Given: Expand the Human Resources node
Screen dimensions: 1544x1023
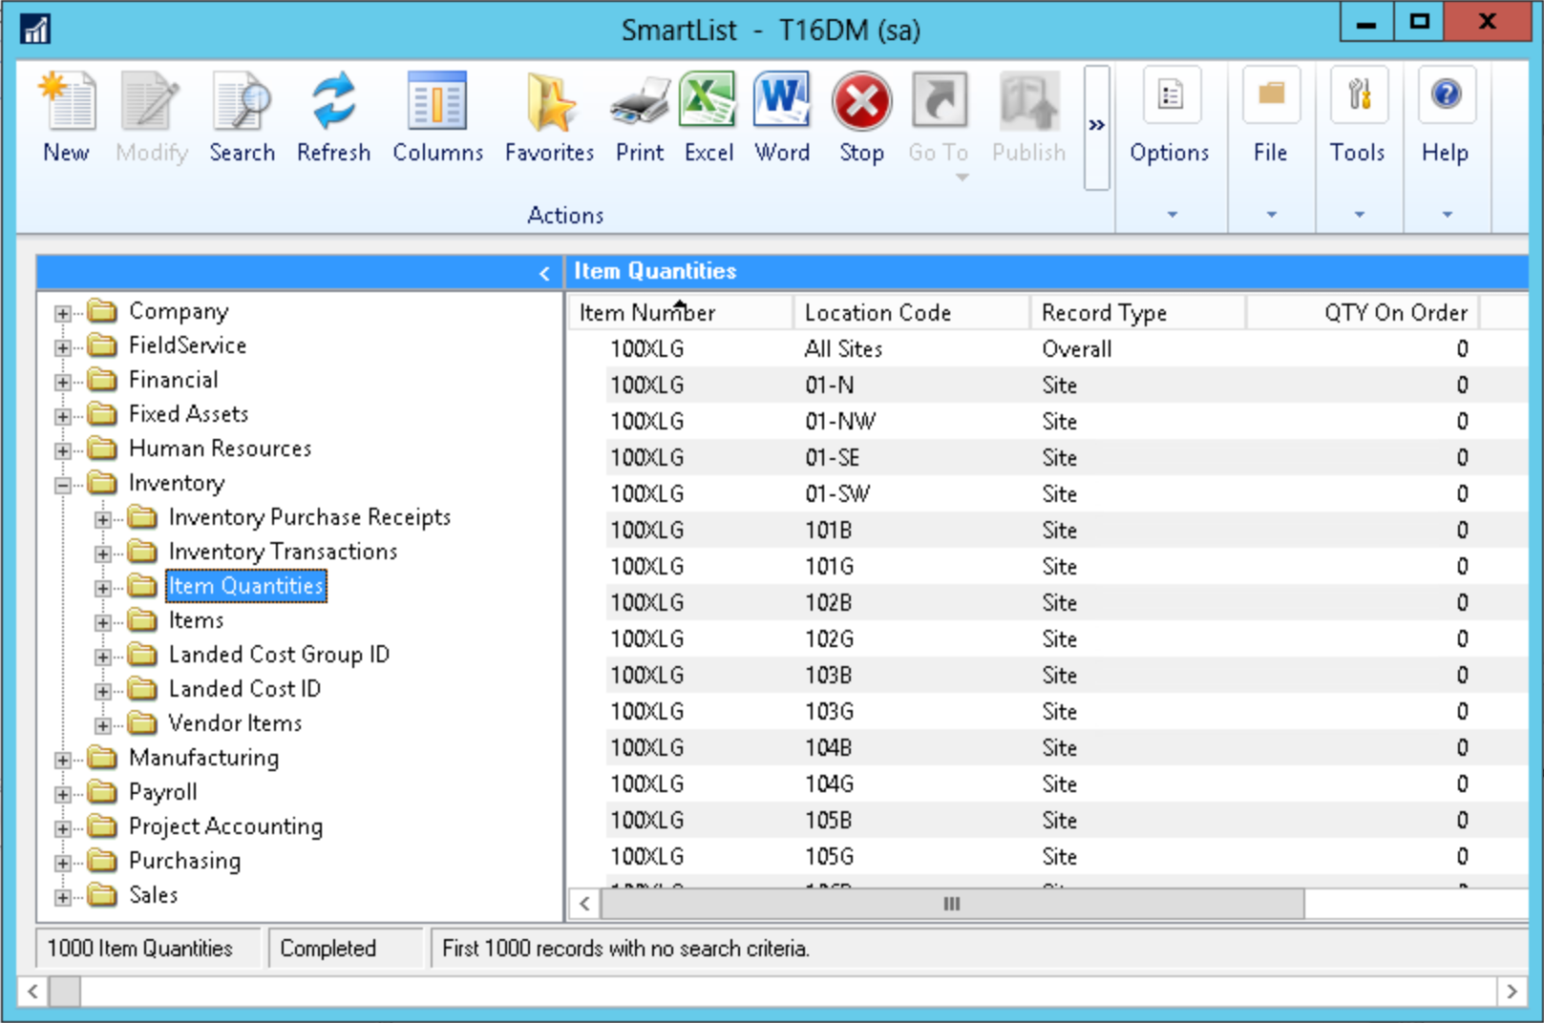Looking at the screenshot, I should click(x=63, y=450).
